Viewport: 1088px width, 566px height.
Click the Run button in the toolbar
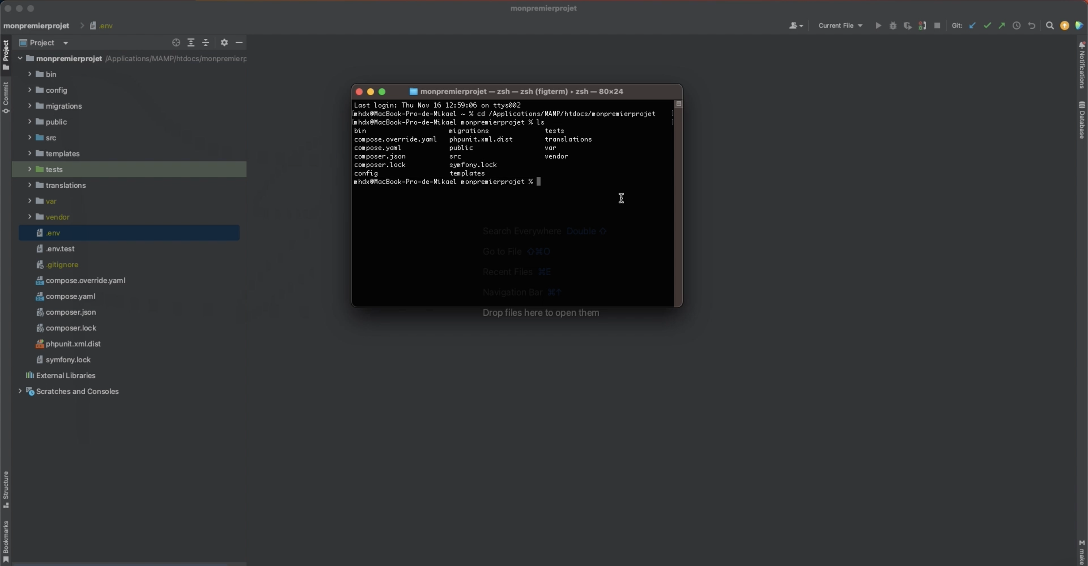[x=878, y=26]
